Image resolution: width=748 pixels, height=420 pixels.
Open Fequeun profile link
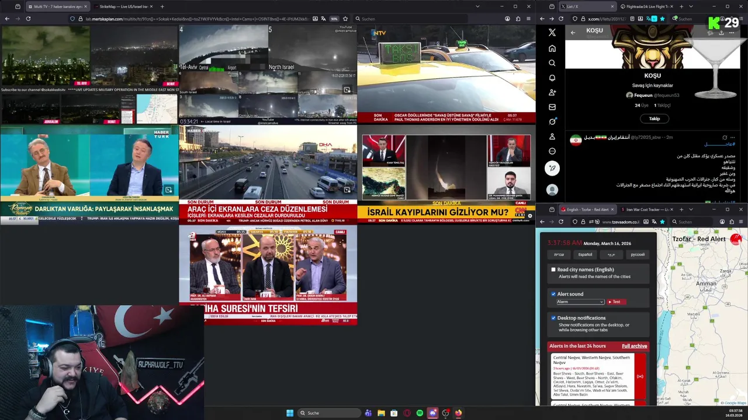coord(653,95)
